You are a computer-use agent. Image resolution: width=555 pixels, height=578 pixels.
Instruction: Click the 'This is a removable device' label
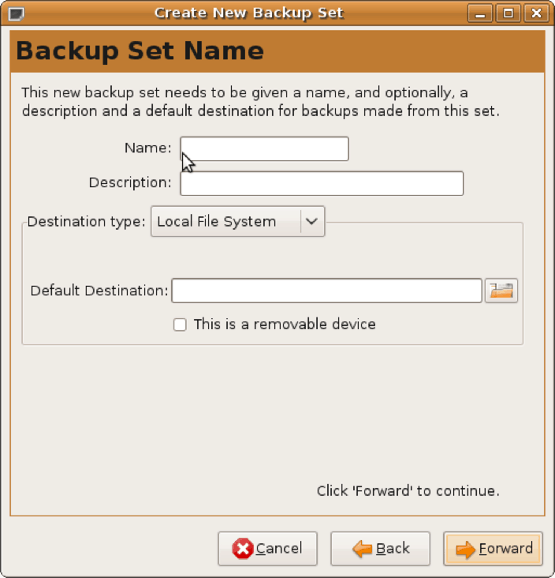(x=284, y=324)
